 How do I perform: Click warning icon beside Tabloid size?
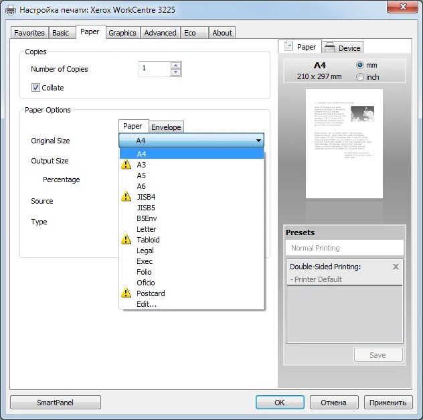click(x=126, y=239)
